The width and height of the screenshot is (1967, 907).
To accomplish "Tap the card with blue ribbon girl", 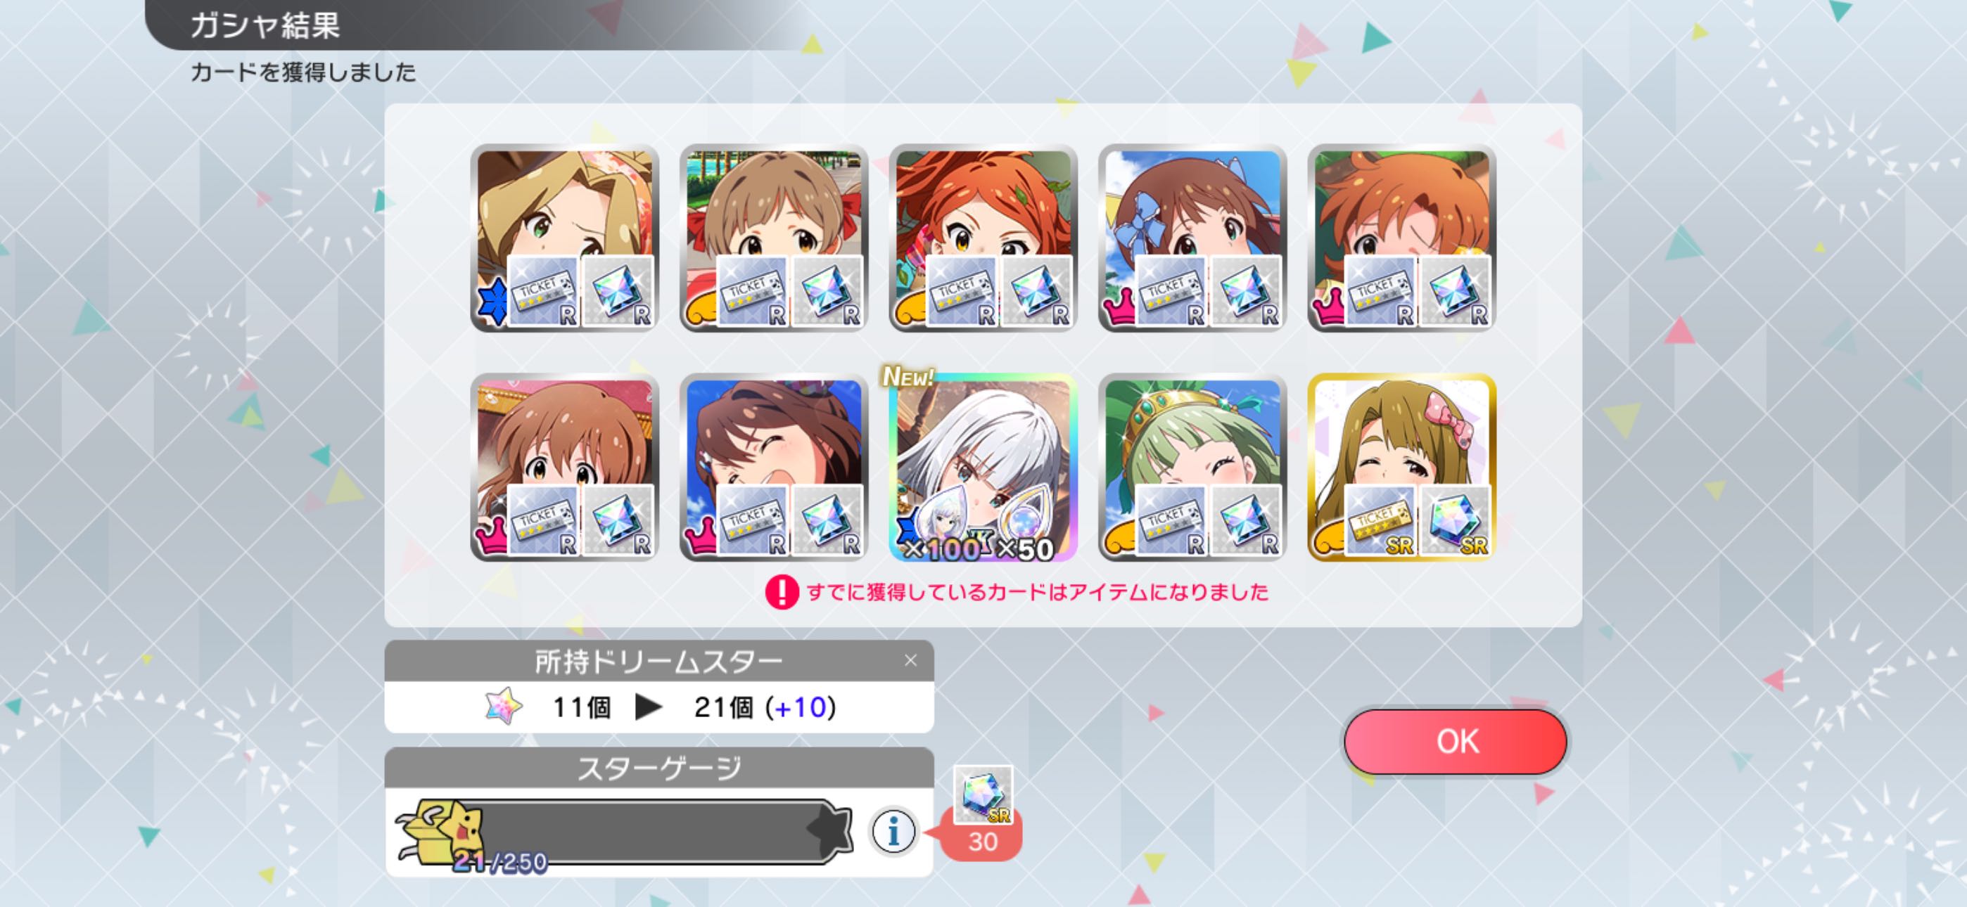I will point(1192,238).
